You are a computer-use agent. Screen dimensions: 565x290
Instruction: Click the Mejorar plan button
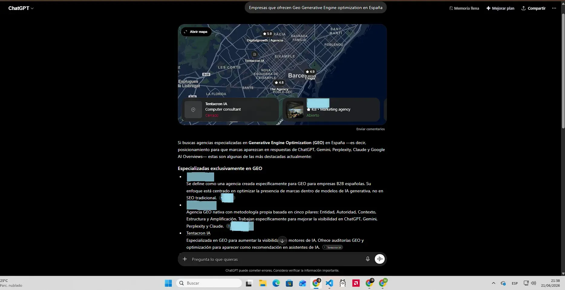pyautogui.click(x=500, y=8)
